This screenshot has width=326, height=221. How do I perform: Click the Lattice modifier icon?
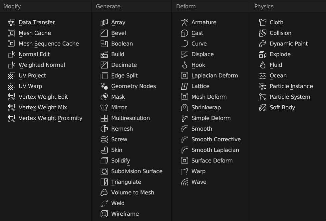pyautogui.click(x=184, y=86)
